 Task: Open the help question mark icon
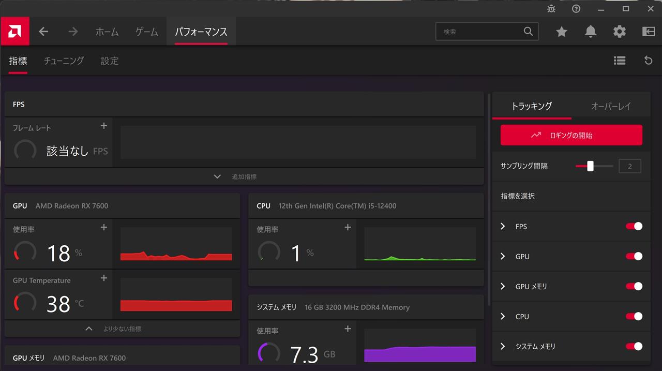click(x=576, y=9)
